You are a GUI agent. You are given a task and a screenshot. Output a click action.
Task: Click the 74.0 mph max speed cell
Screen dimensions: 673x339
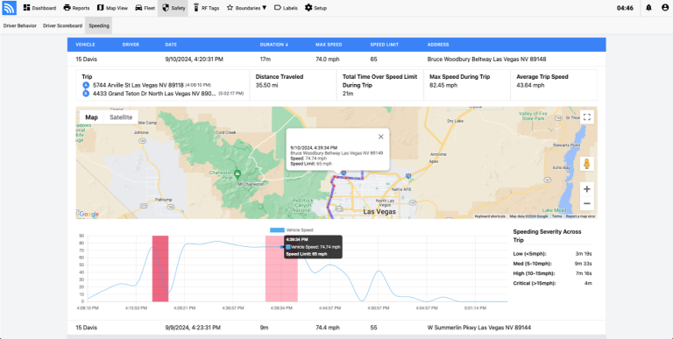[x=328, y=60]
